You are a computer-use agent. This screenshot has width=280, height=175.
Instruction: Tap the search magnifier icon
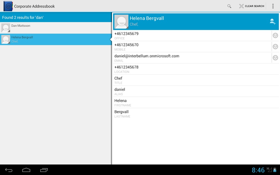pyautogui.click(x=229, y=6)
